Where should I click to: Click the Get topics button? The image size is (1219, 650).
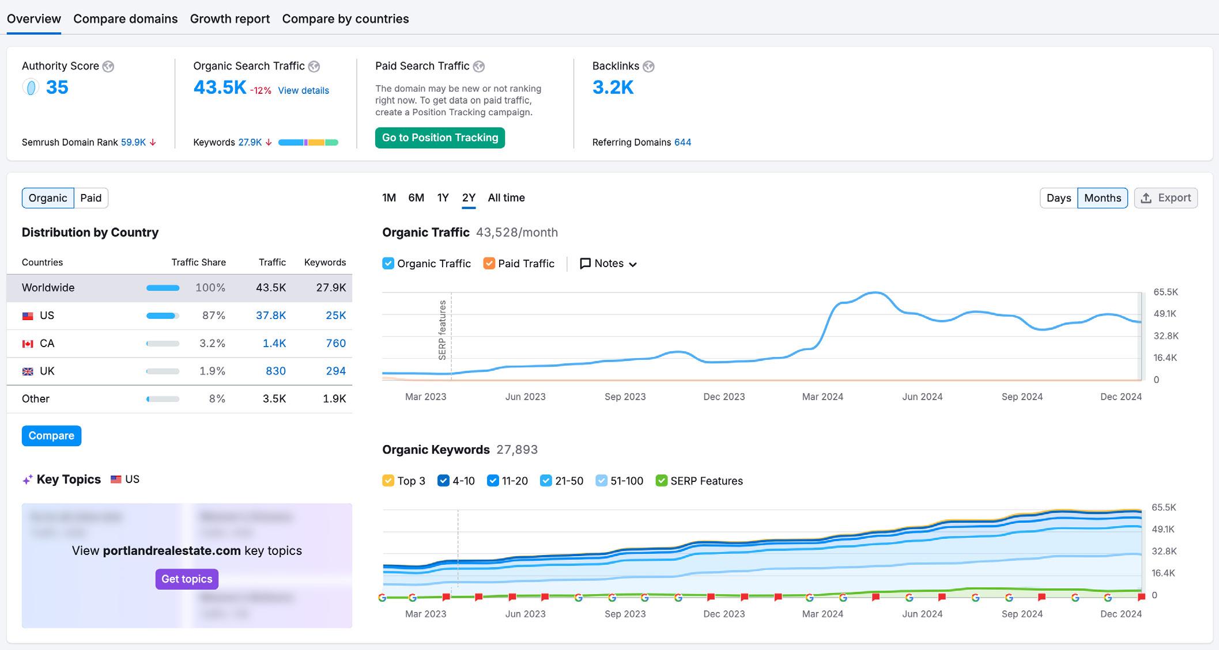tap(187, 579)
